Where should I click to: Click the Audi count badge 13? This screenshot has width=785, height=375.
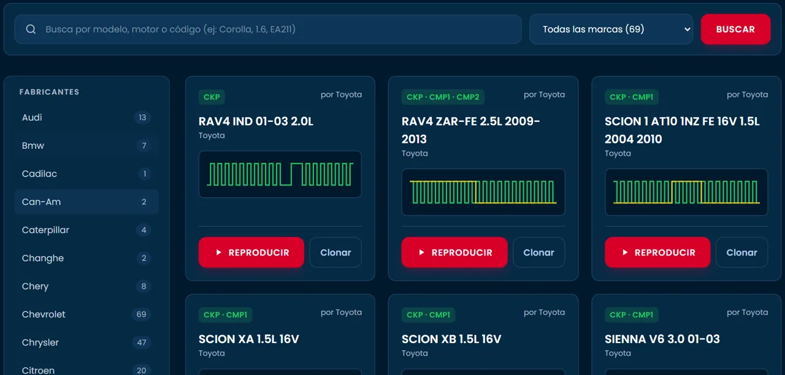(143, 118)
